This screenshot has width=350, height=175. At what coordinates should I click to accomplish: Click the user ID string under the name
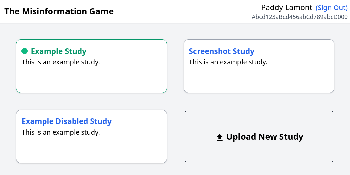[300, 17]
